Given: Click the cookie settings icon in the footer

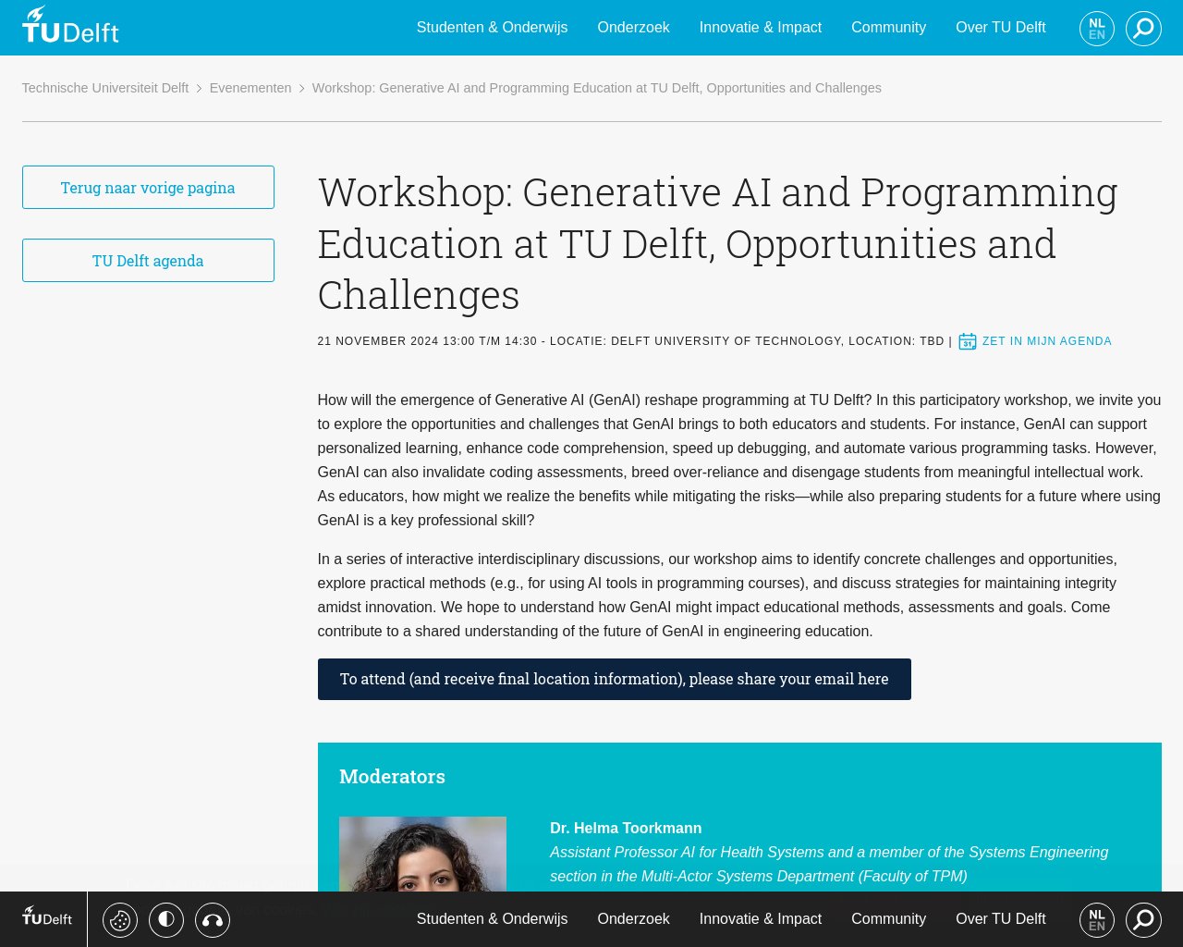Looking at the screenshot, I should (119, 919).
